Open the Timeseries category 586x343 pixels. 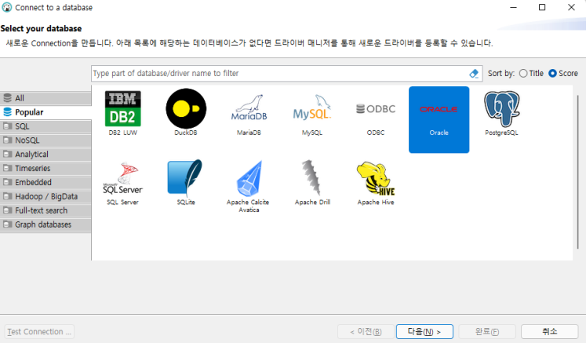click(45, 168)
